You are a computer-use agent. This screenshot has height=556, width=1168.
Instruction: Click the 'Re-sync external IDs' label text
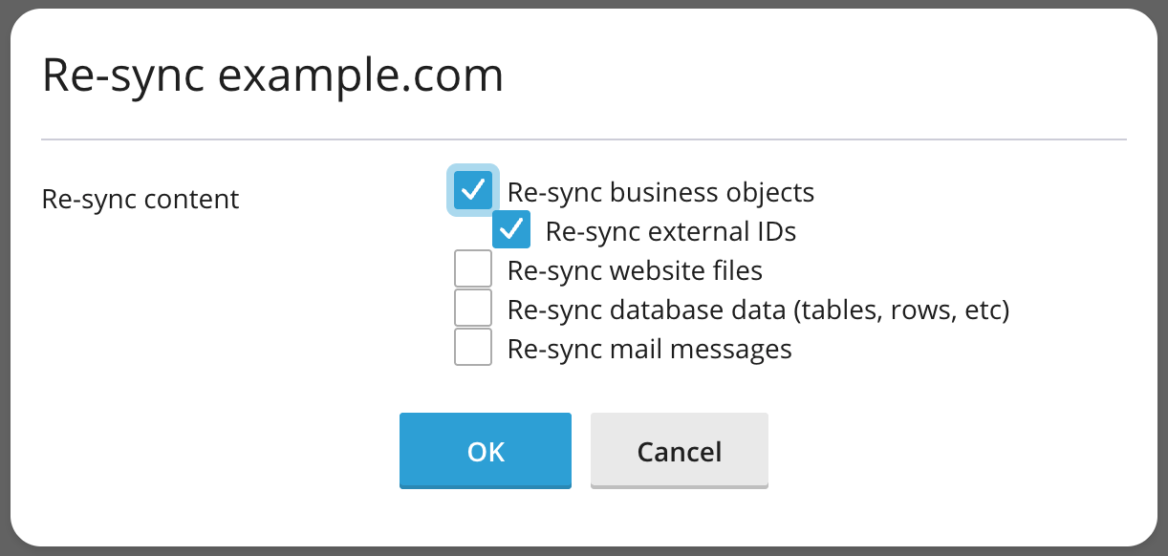(x=671, y=231)
